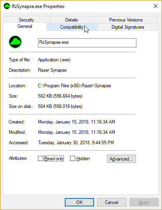Open the Compatibility tab
This screenshot has height=210, width=162.
coord(72,27)
